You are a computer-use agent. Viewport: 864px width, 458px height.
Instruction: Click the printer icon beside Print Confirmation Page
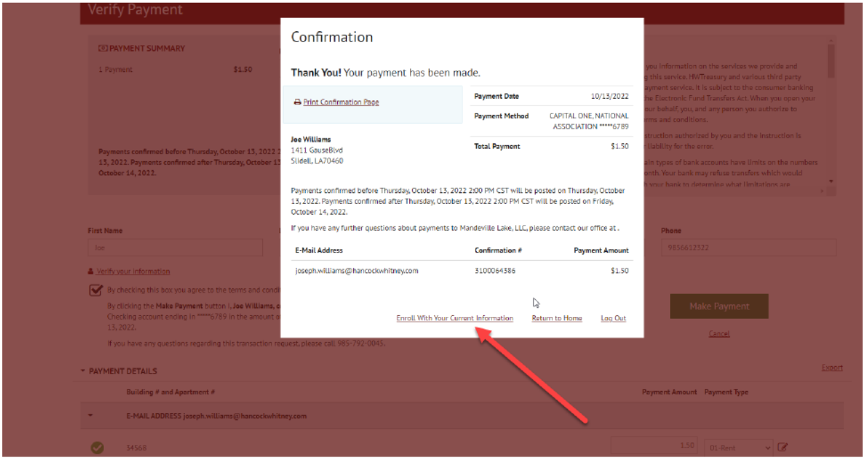tap(298, 102)
